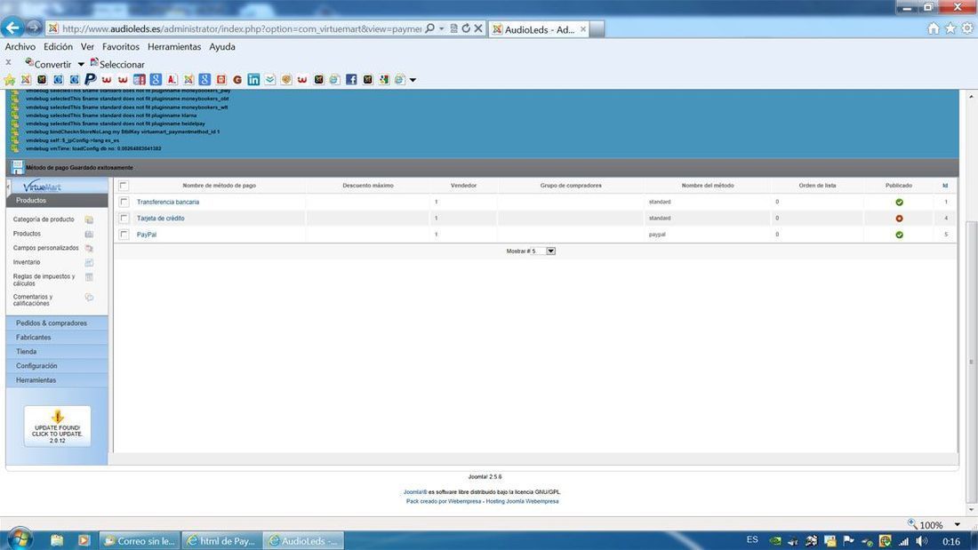This screenshot has width=978, height=550.
Task: Expand the bookmarks bar overflow arrow
Action: tap(413, 80)
